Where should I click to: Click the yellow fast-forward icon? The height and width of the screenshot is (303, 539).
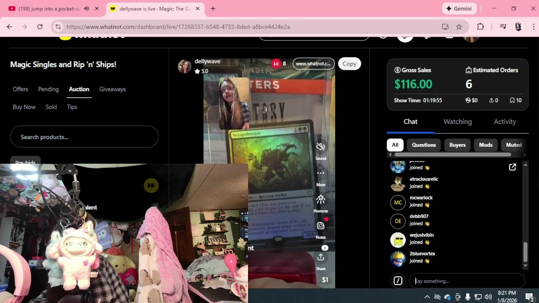[151, 186]
